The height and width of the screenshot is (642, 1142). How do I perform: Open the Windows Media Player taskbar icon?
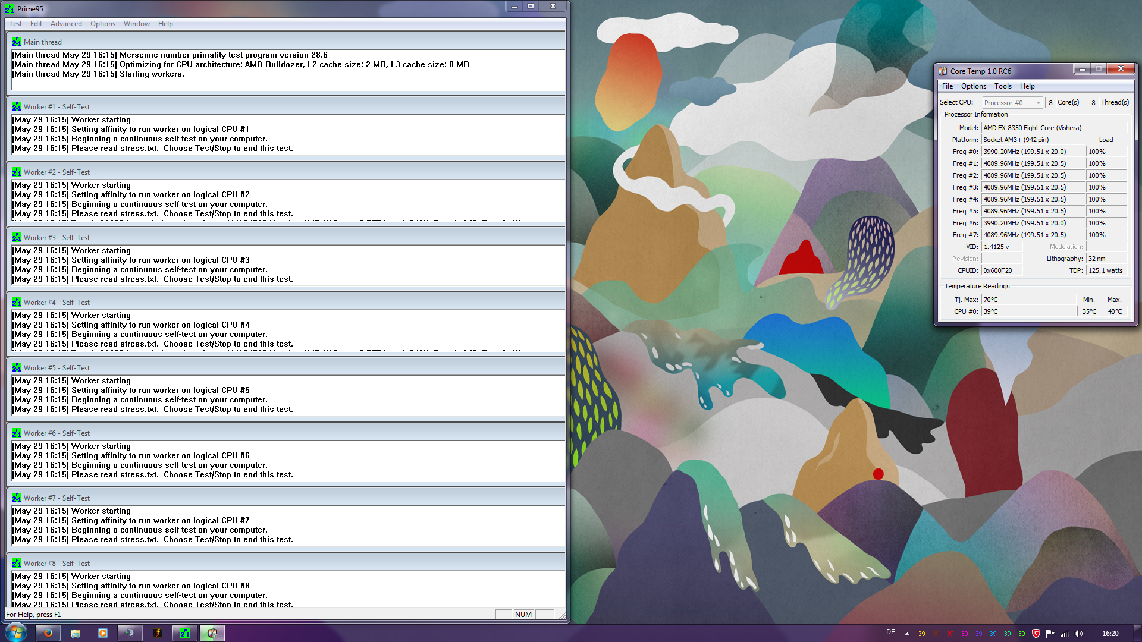103,633
